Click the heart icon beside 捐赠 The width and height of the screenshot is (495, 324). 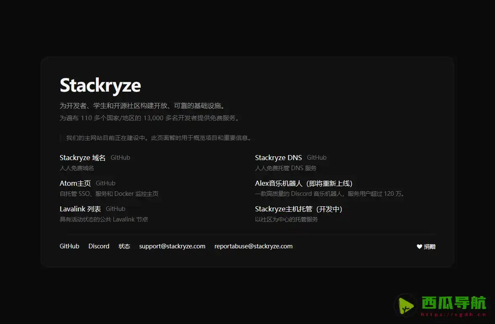tap(419, 247)
